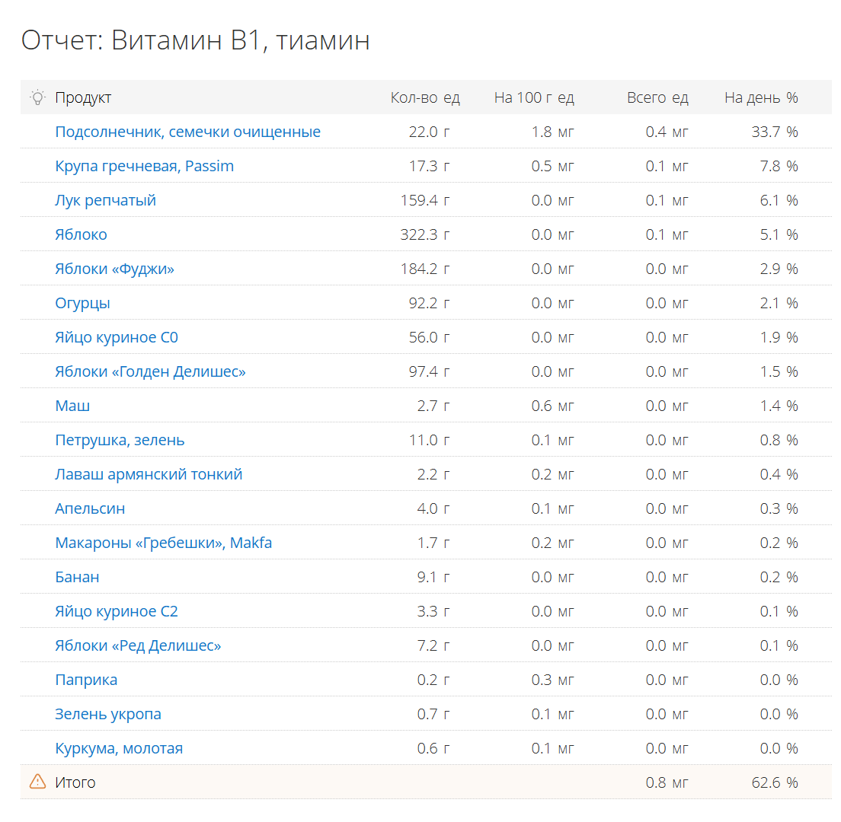
Task: Open Макароны «Гребешки», Makfa link
Action: click(x=164, y=543)
